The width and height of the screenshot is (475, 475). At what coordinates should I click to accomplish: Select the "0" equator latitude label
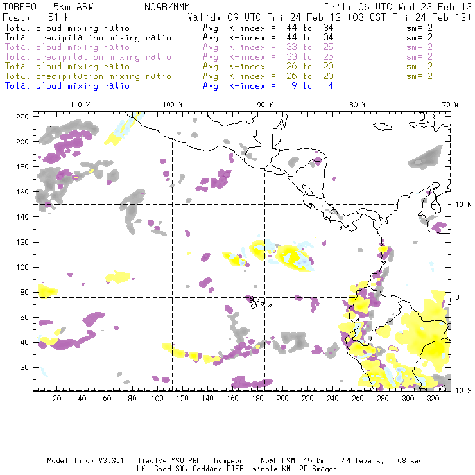click(458, 297)
